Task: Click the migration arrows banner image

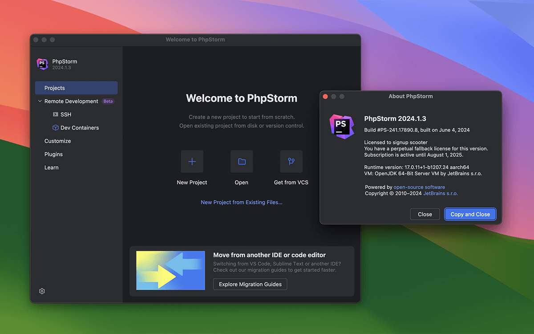Action: (x=170, y=270)
